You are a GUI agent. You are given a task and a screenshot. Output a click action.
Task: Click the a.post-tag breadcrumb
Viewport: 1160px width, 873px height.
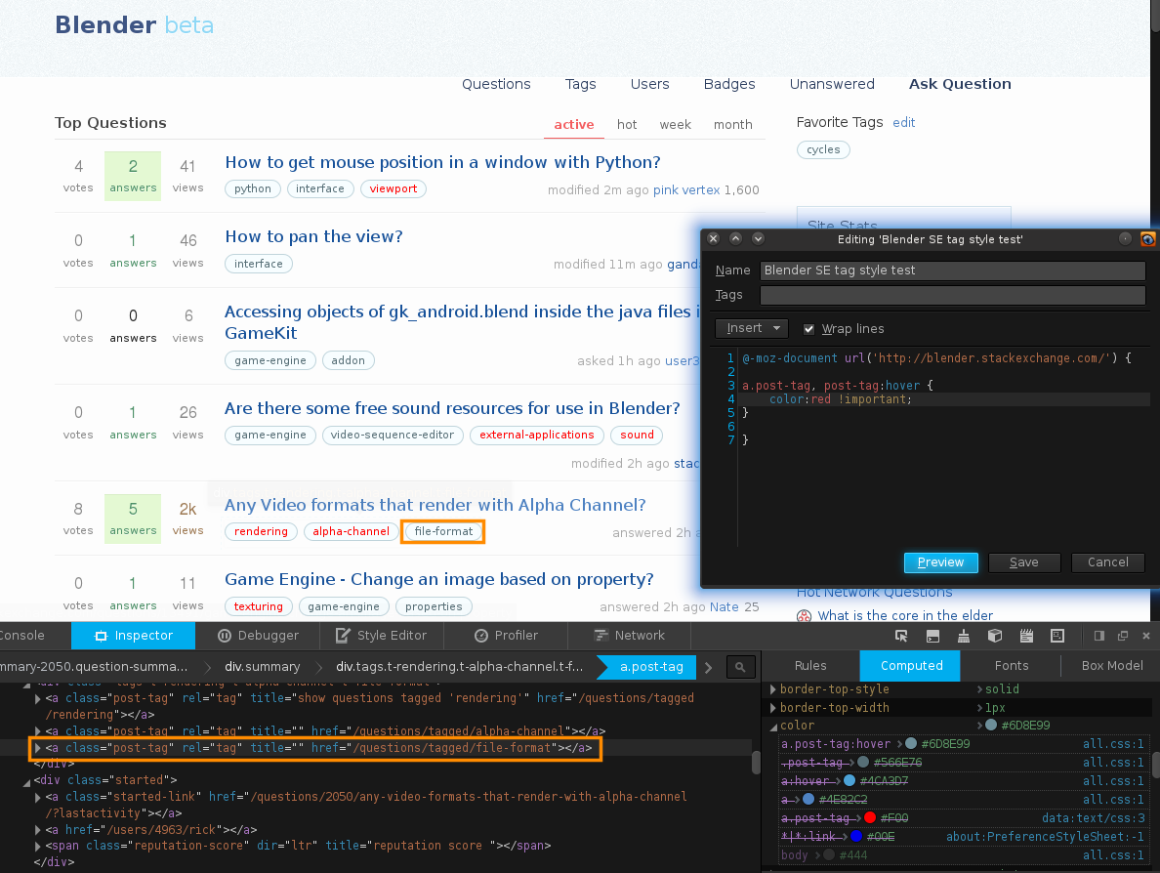651,667
